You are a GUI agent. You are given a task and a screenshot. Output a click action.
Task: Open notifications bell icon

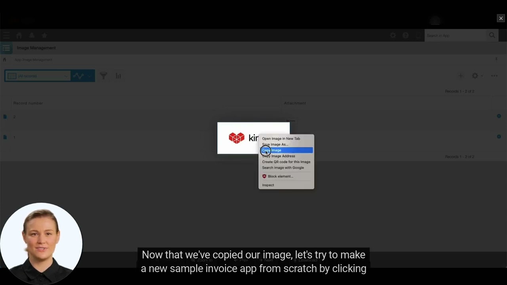(x=32, y=35)
